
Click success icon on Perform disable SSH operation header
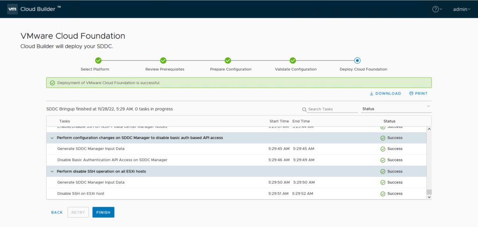383,172
